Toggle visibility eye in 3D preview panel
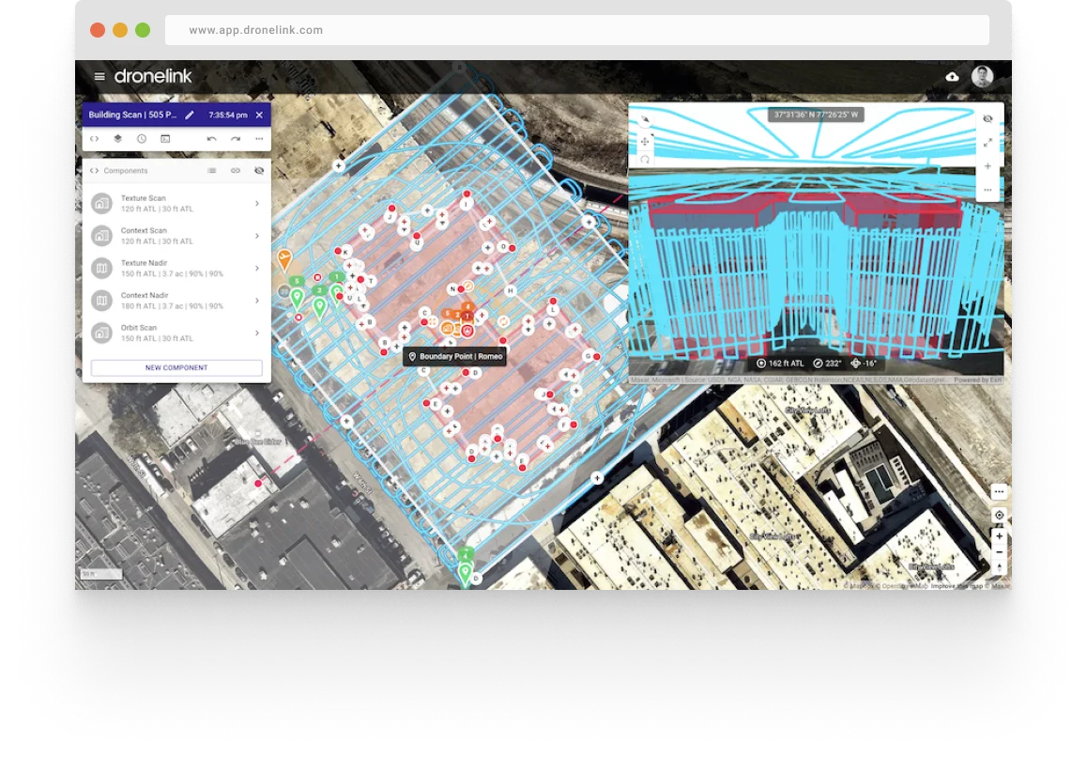 tap(987, 118)
